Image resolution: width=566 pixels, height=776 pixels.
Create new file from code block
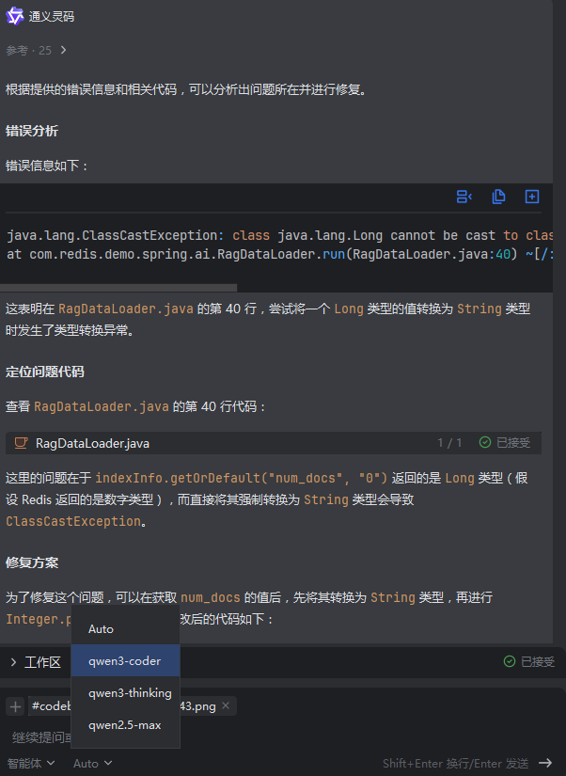coord(531,197)
